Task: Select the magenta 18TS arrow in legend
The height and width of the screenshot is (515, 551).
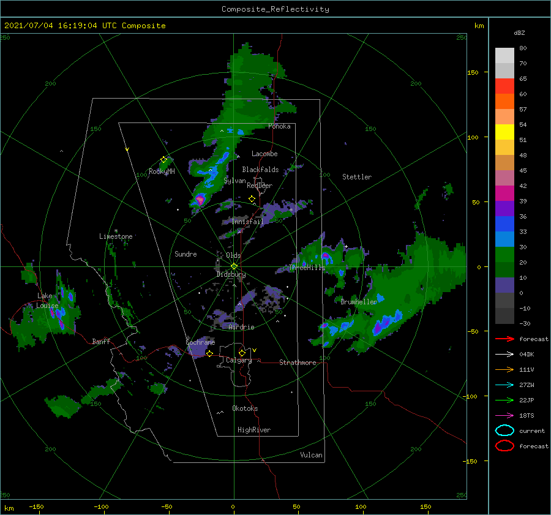Action: pos(504,416)
